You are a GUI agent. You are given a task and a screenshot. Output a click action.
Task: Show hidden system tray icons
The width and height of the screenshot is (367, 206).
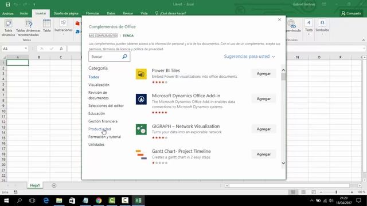pyautogui.click(x=311, y=200)
